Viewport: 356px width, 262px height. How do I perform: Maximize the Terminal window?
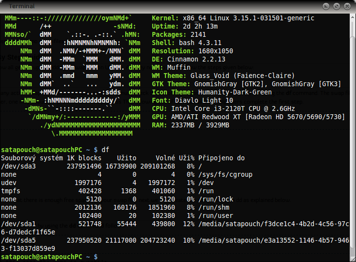[x=337, y=6]
